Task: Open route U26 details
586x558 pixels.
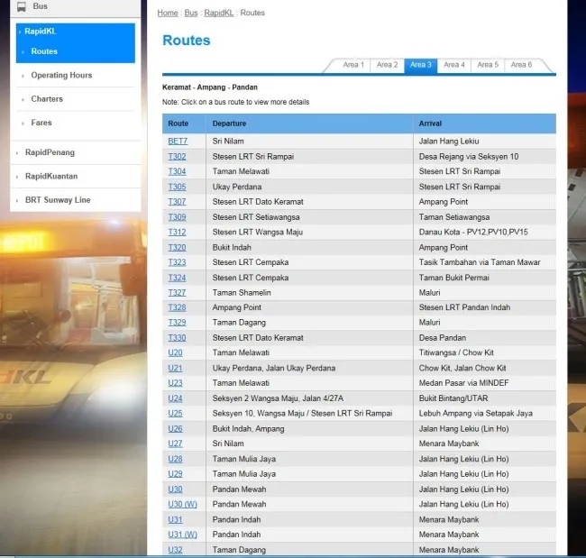Action: tap(175, 429)
